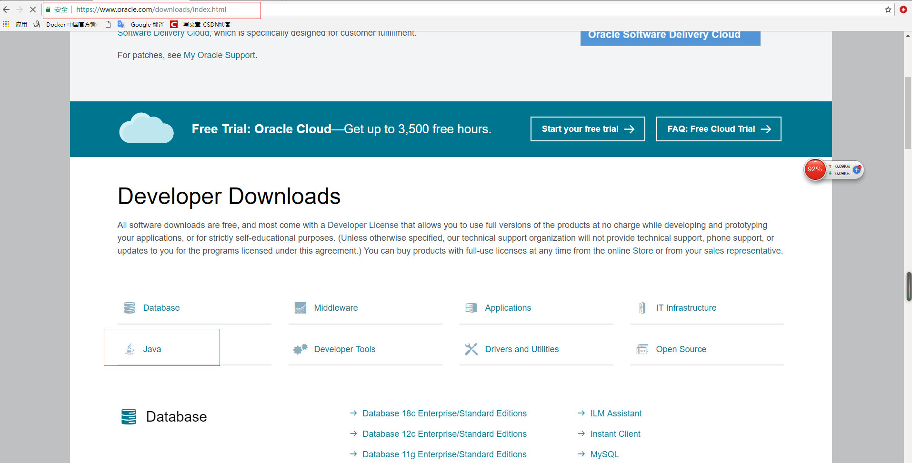Viewport: 912px width, 463px height.
Task: Click the Start your free trial button
Action: click(588, 129)
